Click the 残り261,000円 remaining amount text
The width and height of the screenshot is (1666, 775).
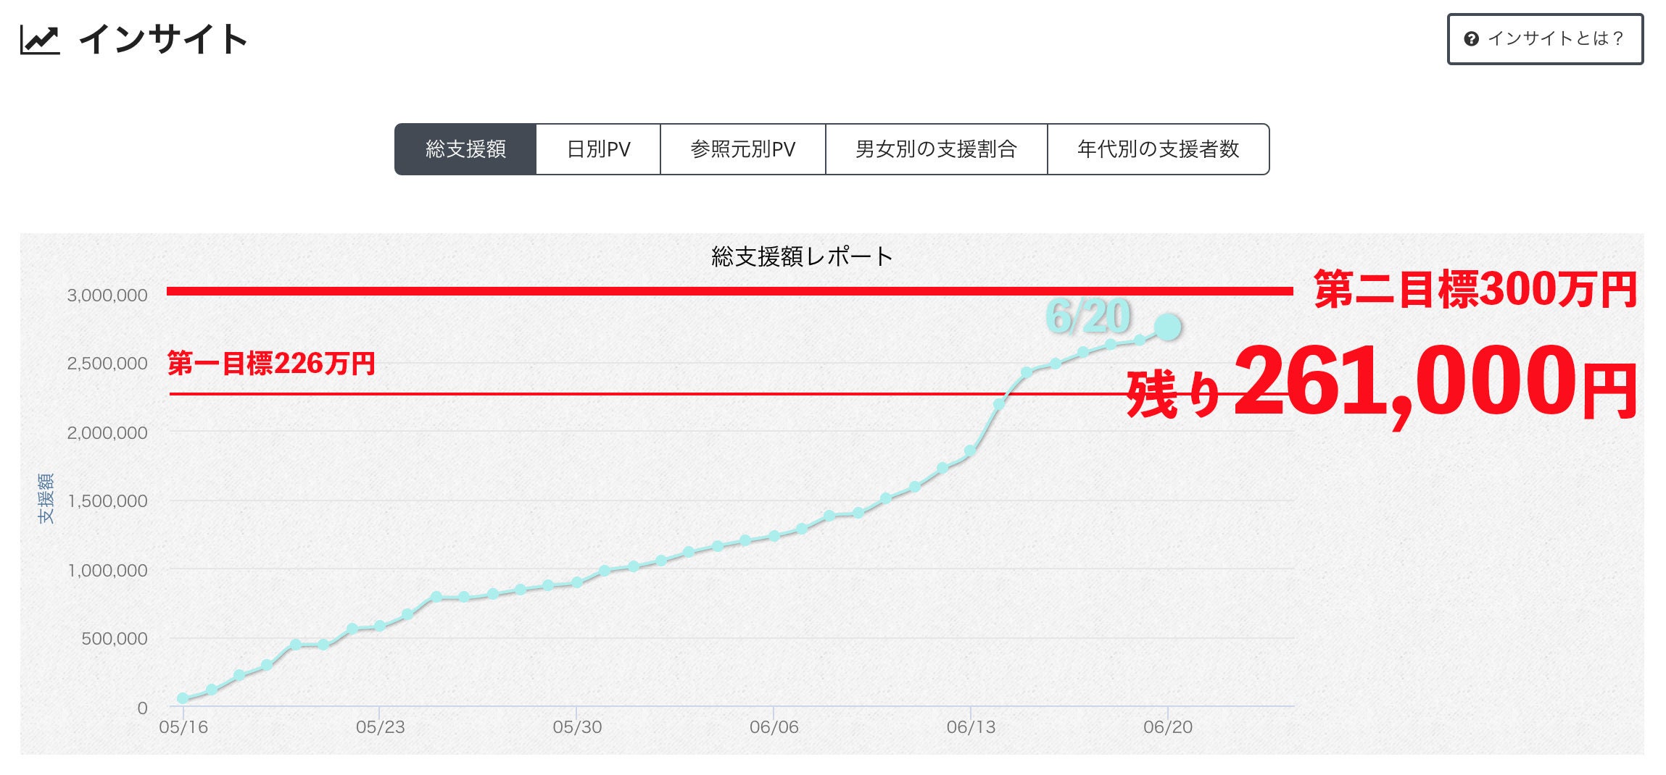tap(1381, 384)
